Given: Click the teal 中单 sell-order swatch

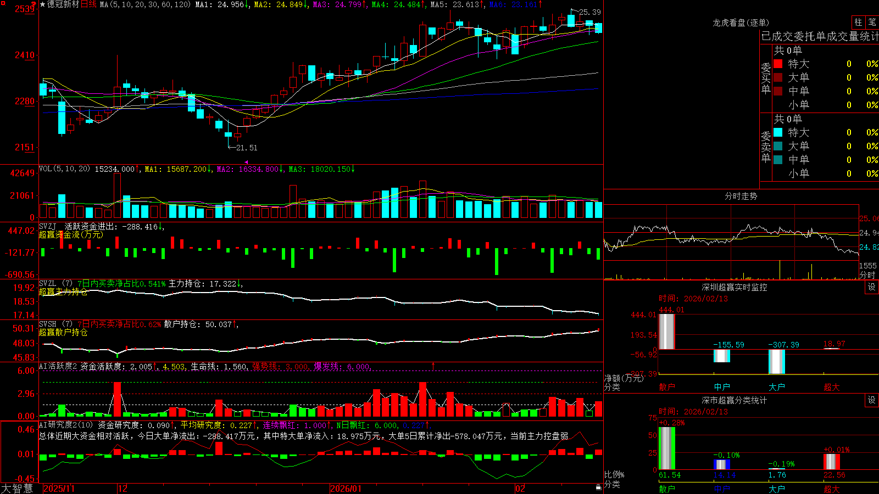Looking at the screenshot, I should [778, 160].
